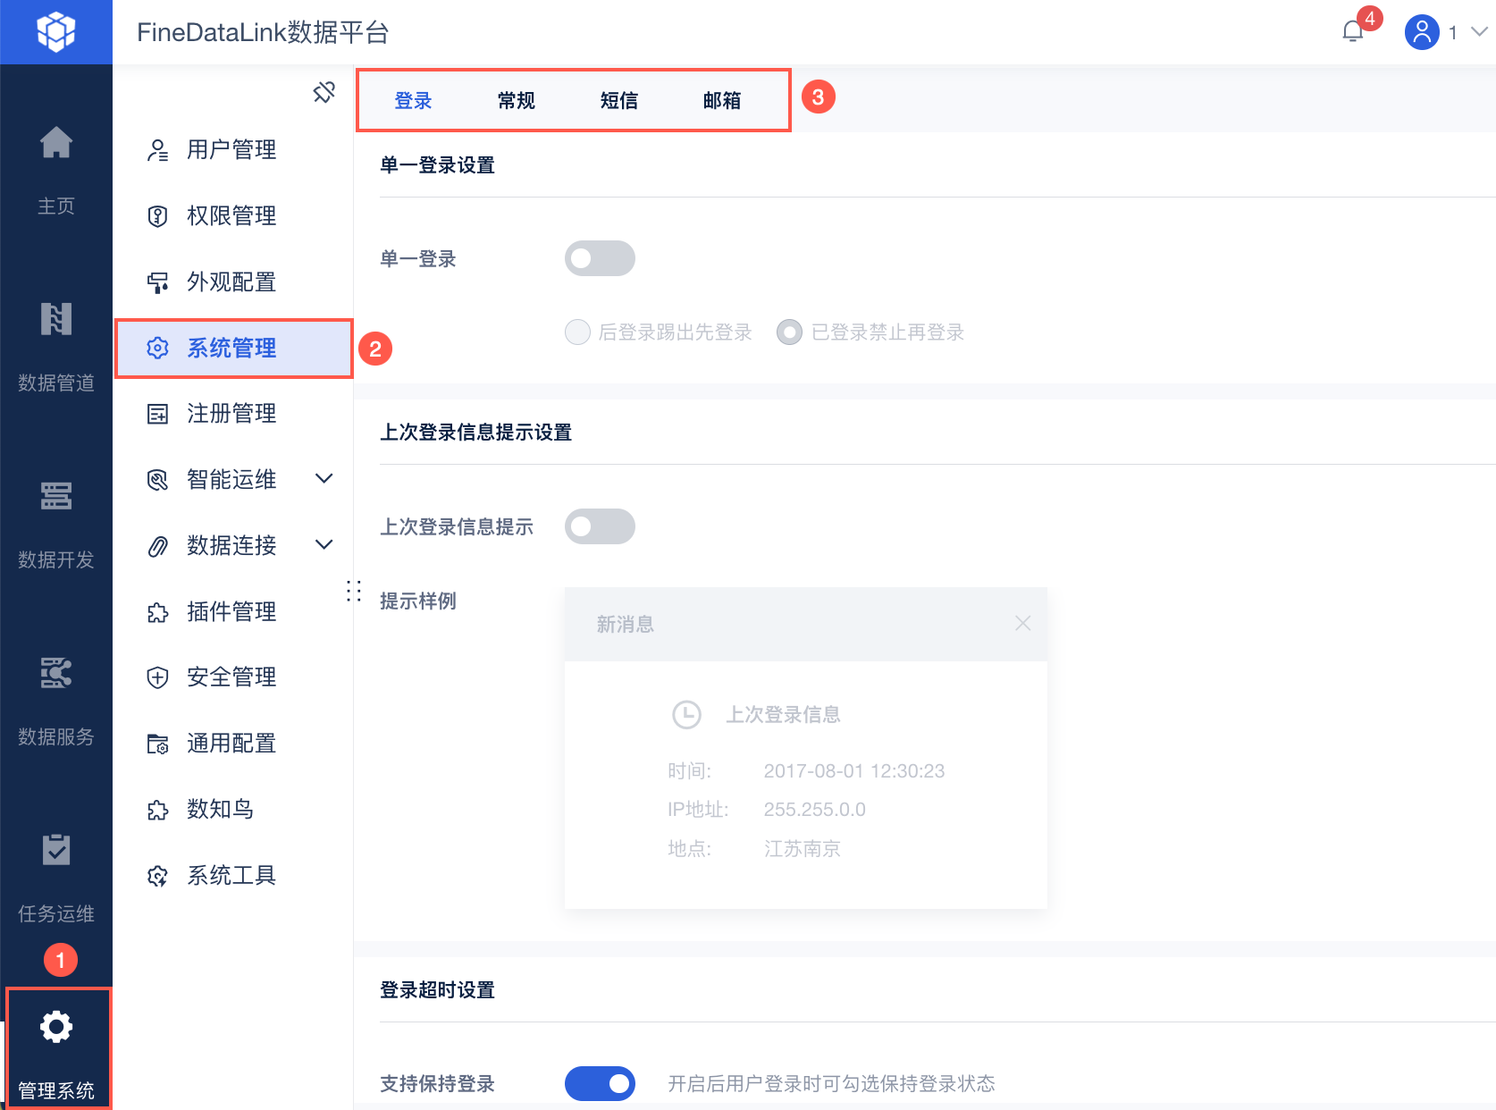Click the 数据连接 paperclip icon
Image resolution: width=1496 pixels, height=1110 pixels.
157,546
